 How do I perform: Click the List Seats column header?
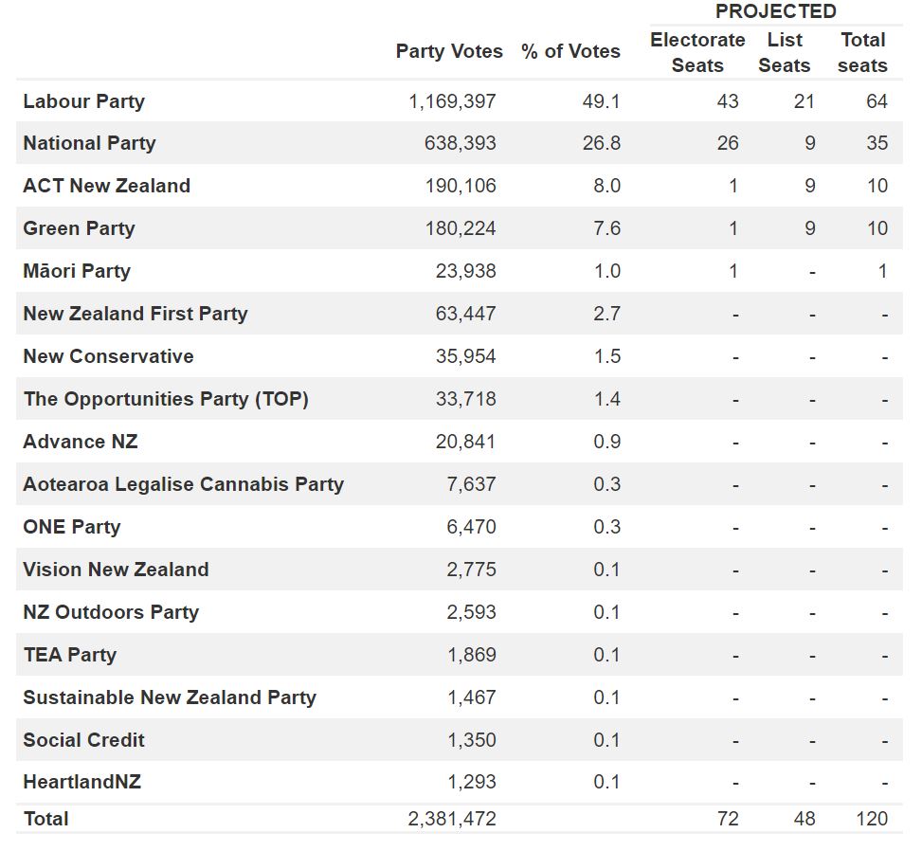pos(785,52)
